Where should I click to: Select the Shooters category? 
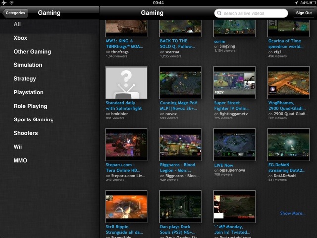click(x=50, y=133)
